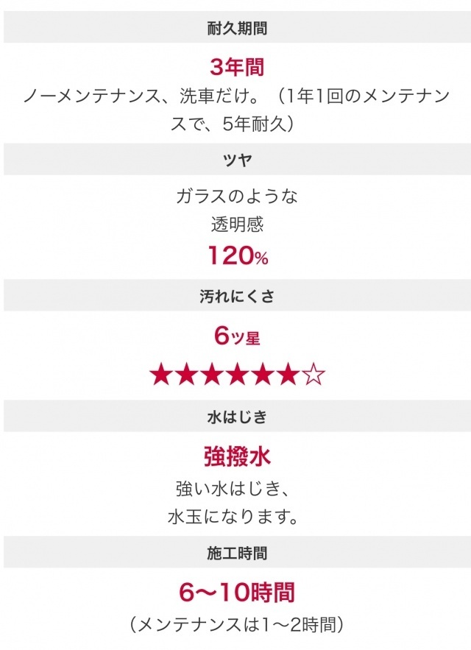Click the 強い水はじき、 text line
The width and height of the screenshot is (471, 650).
pyautogui.click(x=237, y=488)
